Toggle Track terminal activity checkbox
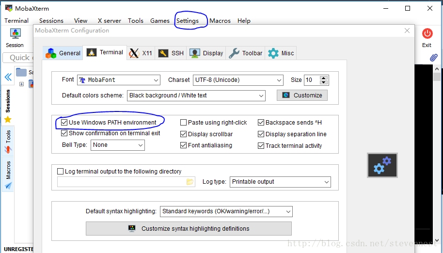The width and height of the screenshot is (443, 253). click(x=261, y=146)
